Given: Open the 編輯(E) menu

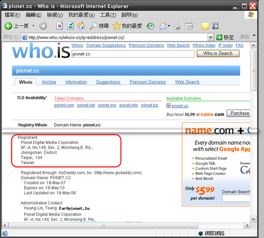Looking at the screenshot, I should (x=33, y=15).
